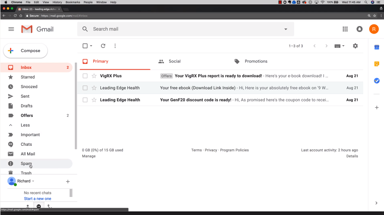The height and width of the screenshot is (215, 384).
Task: Click into the Search mail field
Action: tap(186, 29)
